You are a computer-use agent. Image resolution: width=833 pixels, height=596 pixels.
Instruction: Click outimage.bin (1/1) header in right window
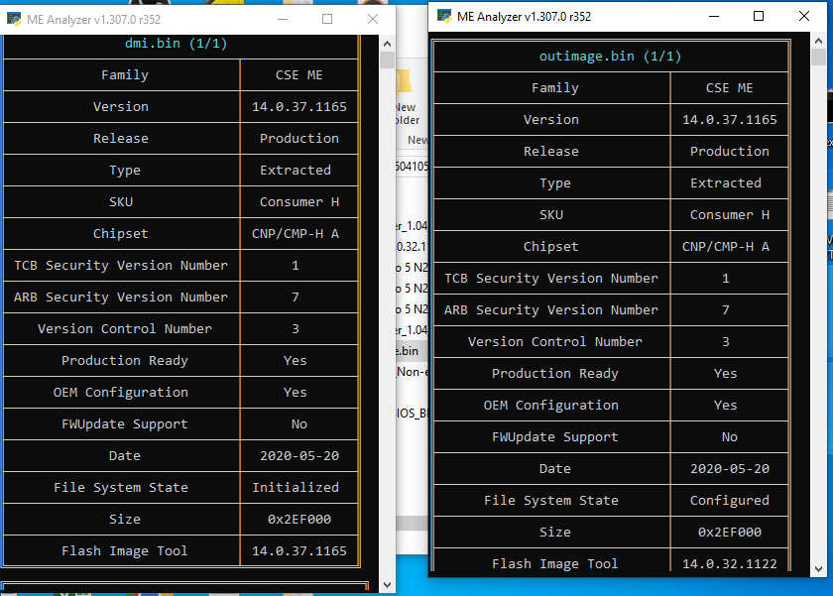coord(611,57)
